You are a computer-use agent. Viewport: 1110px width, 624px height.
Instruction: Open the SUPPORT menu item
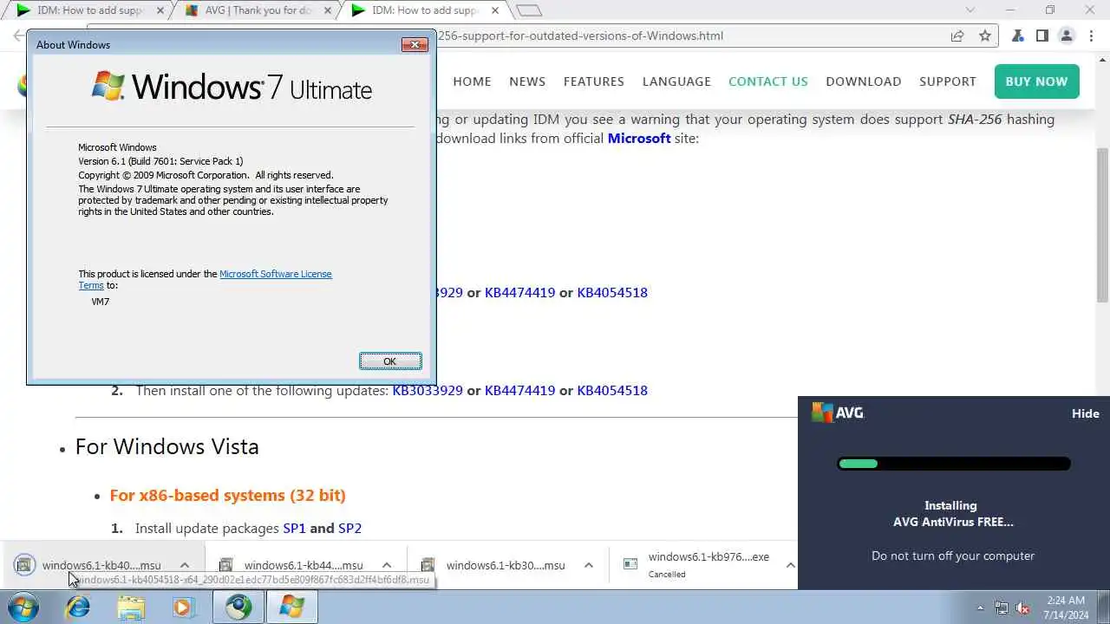(948, 81)
